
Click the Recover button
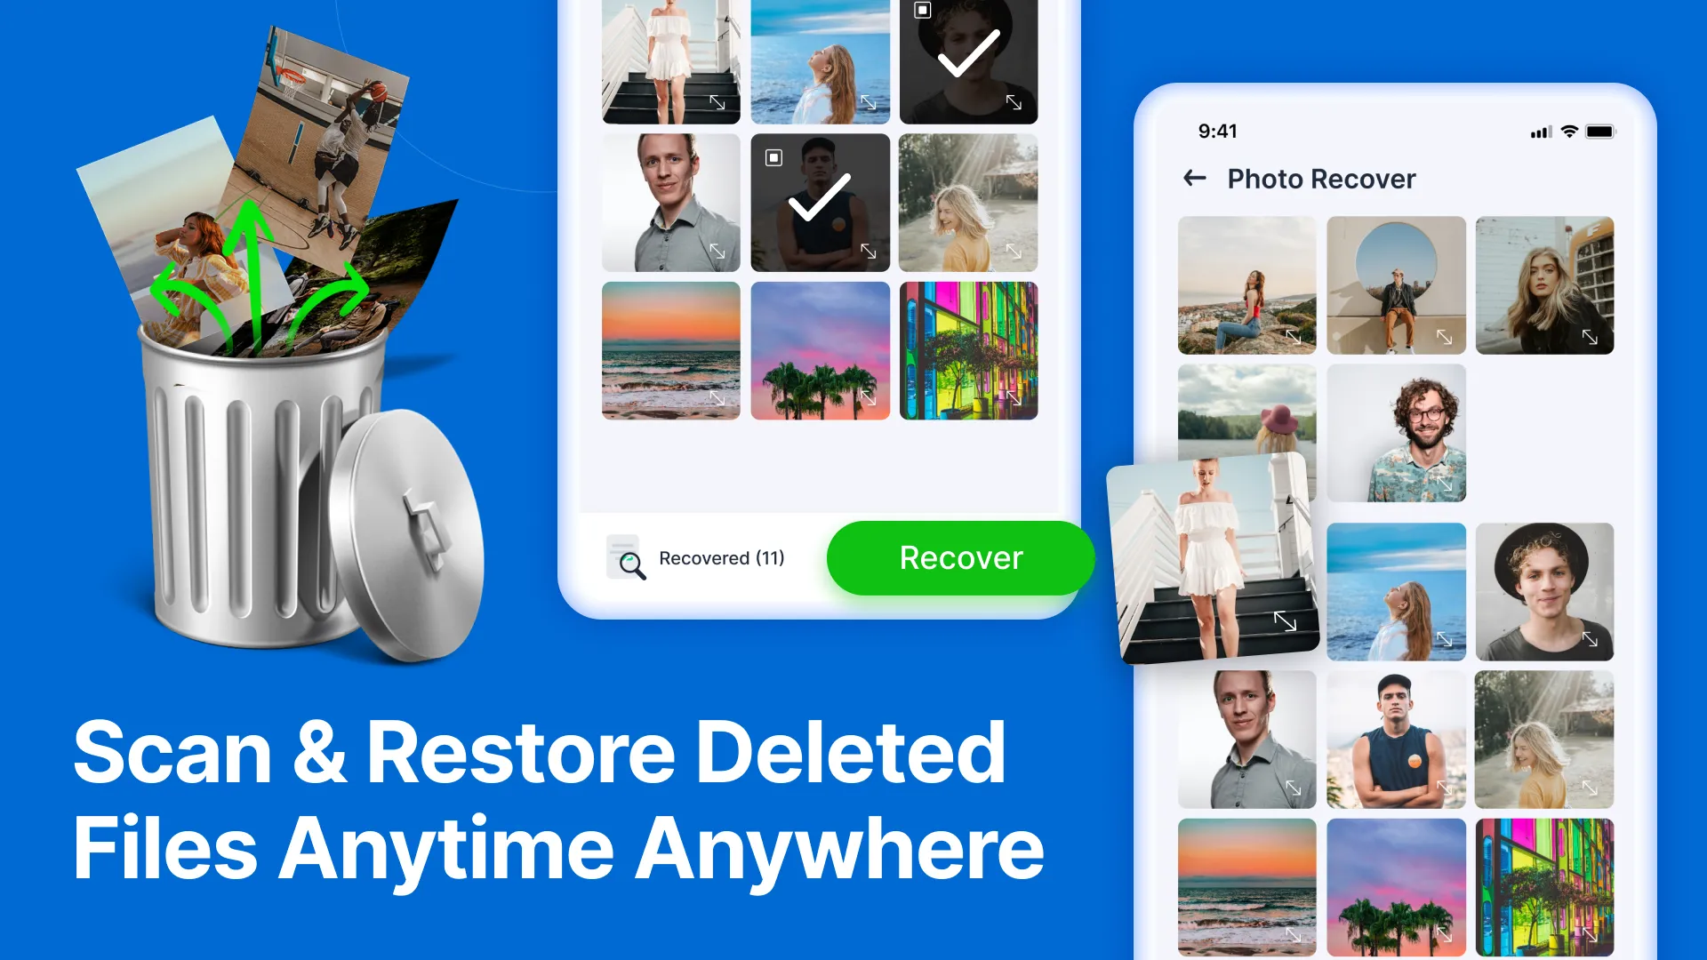[961, 559]
